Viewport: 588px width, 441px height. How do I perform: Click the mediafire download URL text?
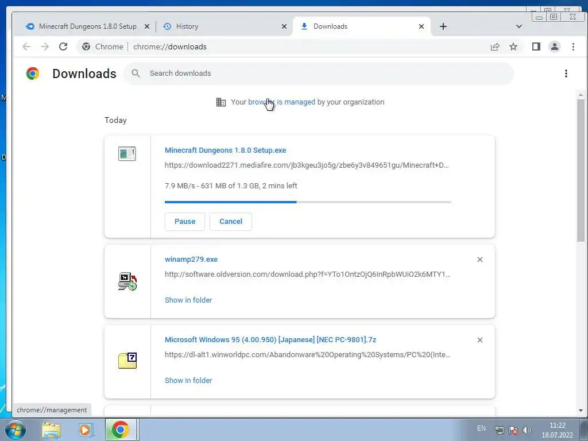tap(307, 165)
